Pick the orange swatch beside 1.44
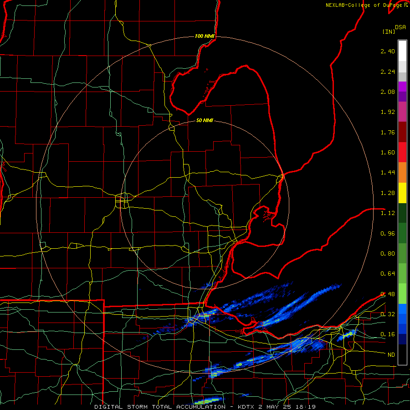Screen dimensions: 410x410 click(402, 173)
